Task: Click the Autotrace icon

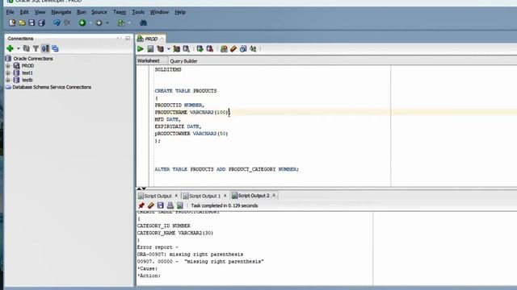Action: point(176,49)
